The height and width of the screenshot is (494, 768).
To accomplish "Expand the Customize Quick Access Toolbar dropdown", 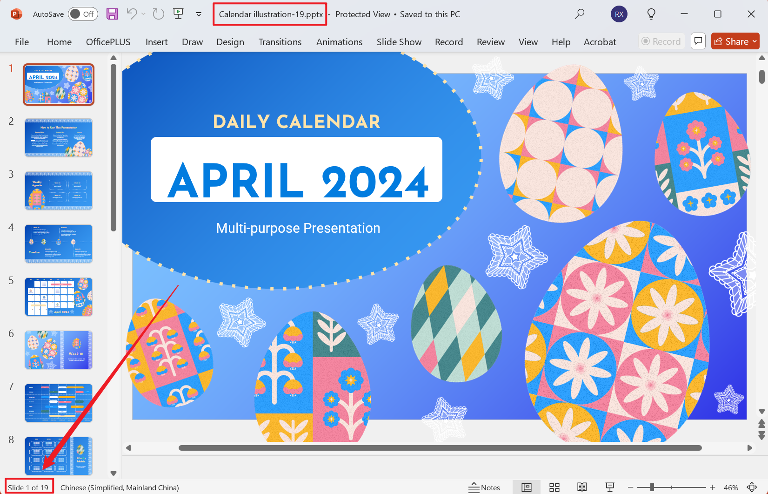I will pos(199,14).
